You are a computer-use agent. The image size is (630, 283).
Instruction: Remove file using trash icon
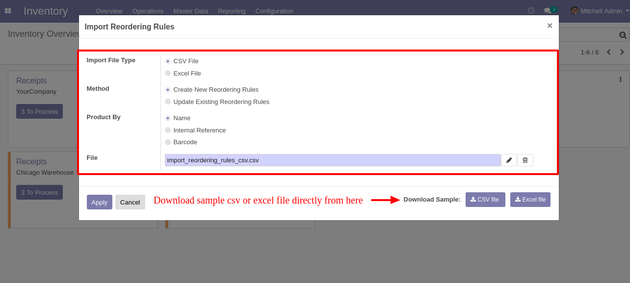[525, 160]
